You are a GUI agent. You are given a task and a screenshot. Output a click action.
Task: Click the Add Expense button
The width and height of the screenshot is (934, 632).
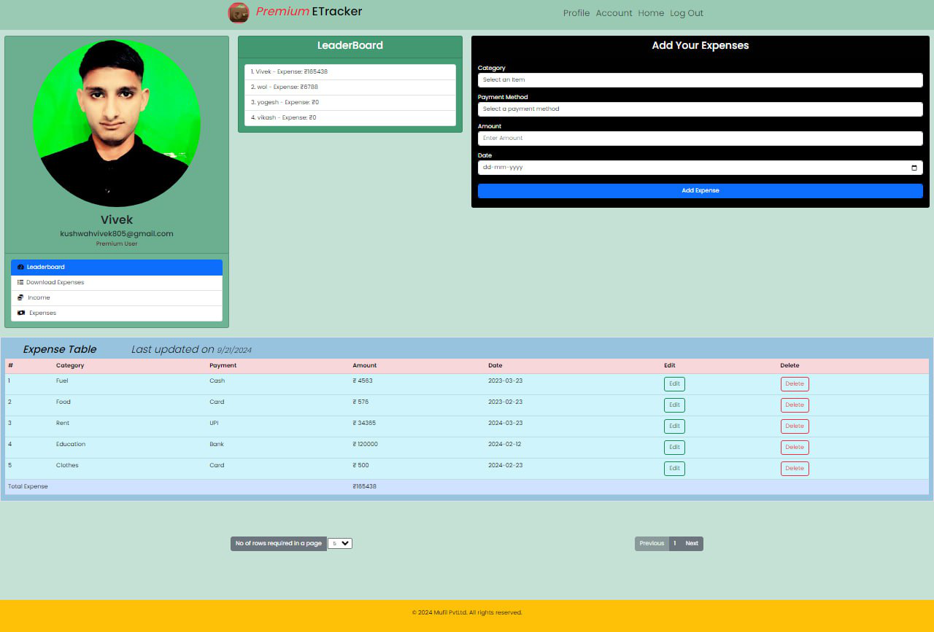[x=700, y=190]
